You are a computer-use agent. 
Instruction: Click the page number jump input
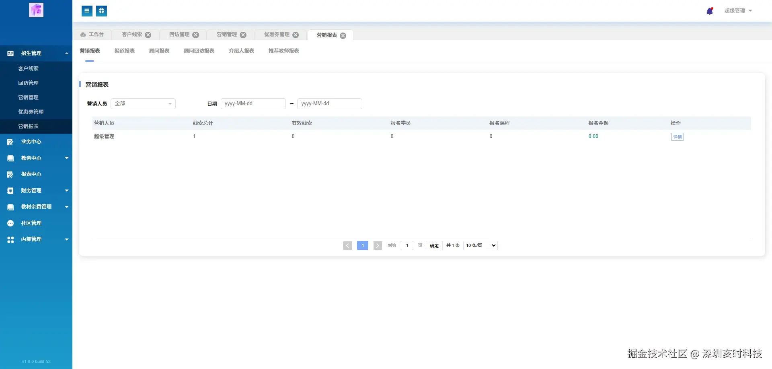tap(407, 245)
